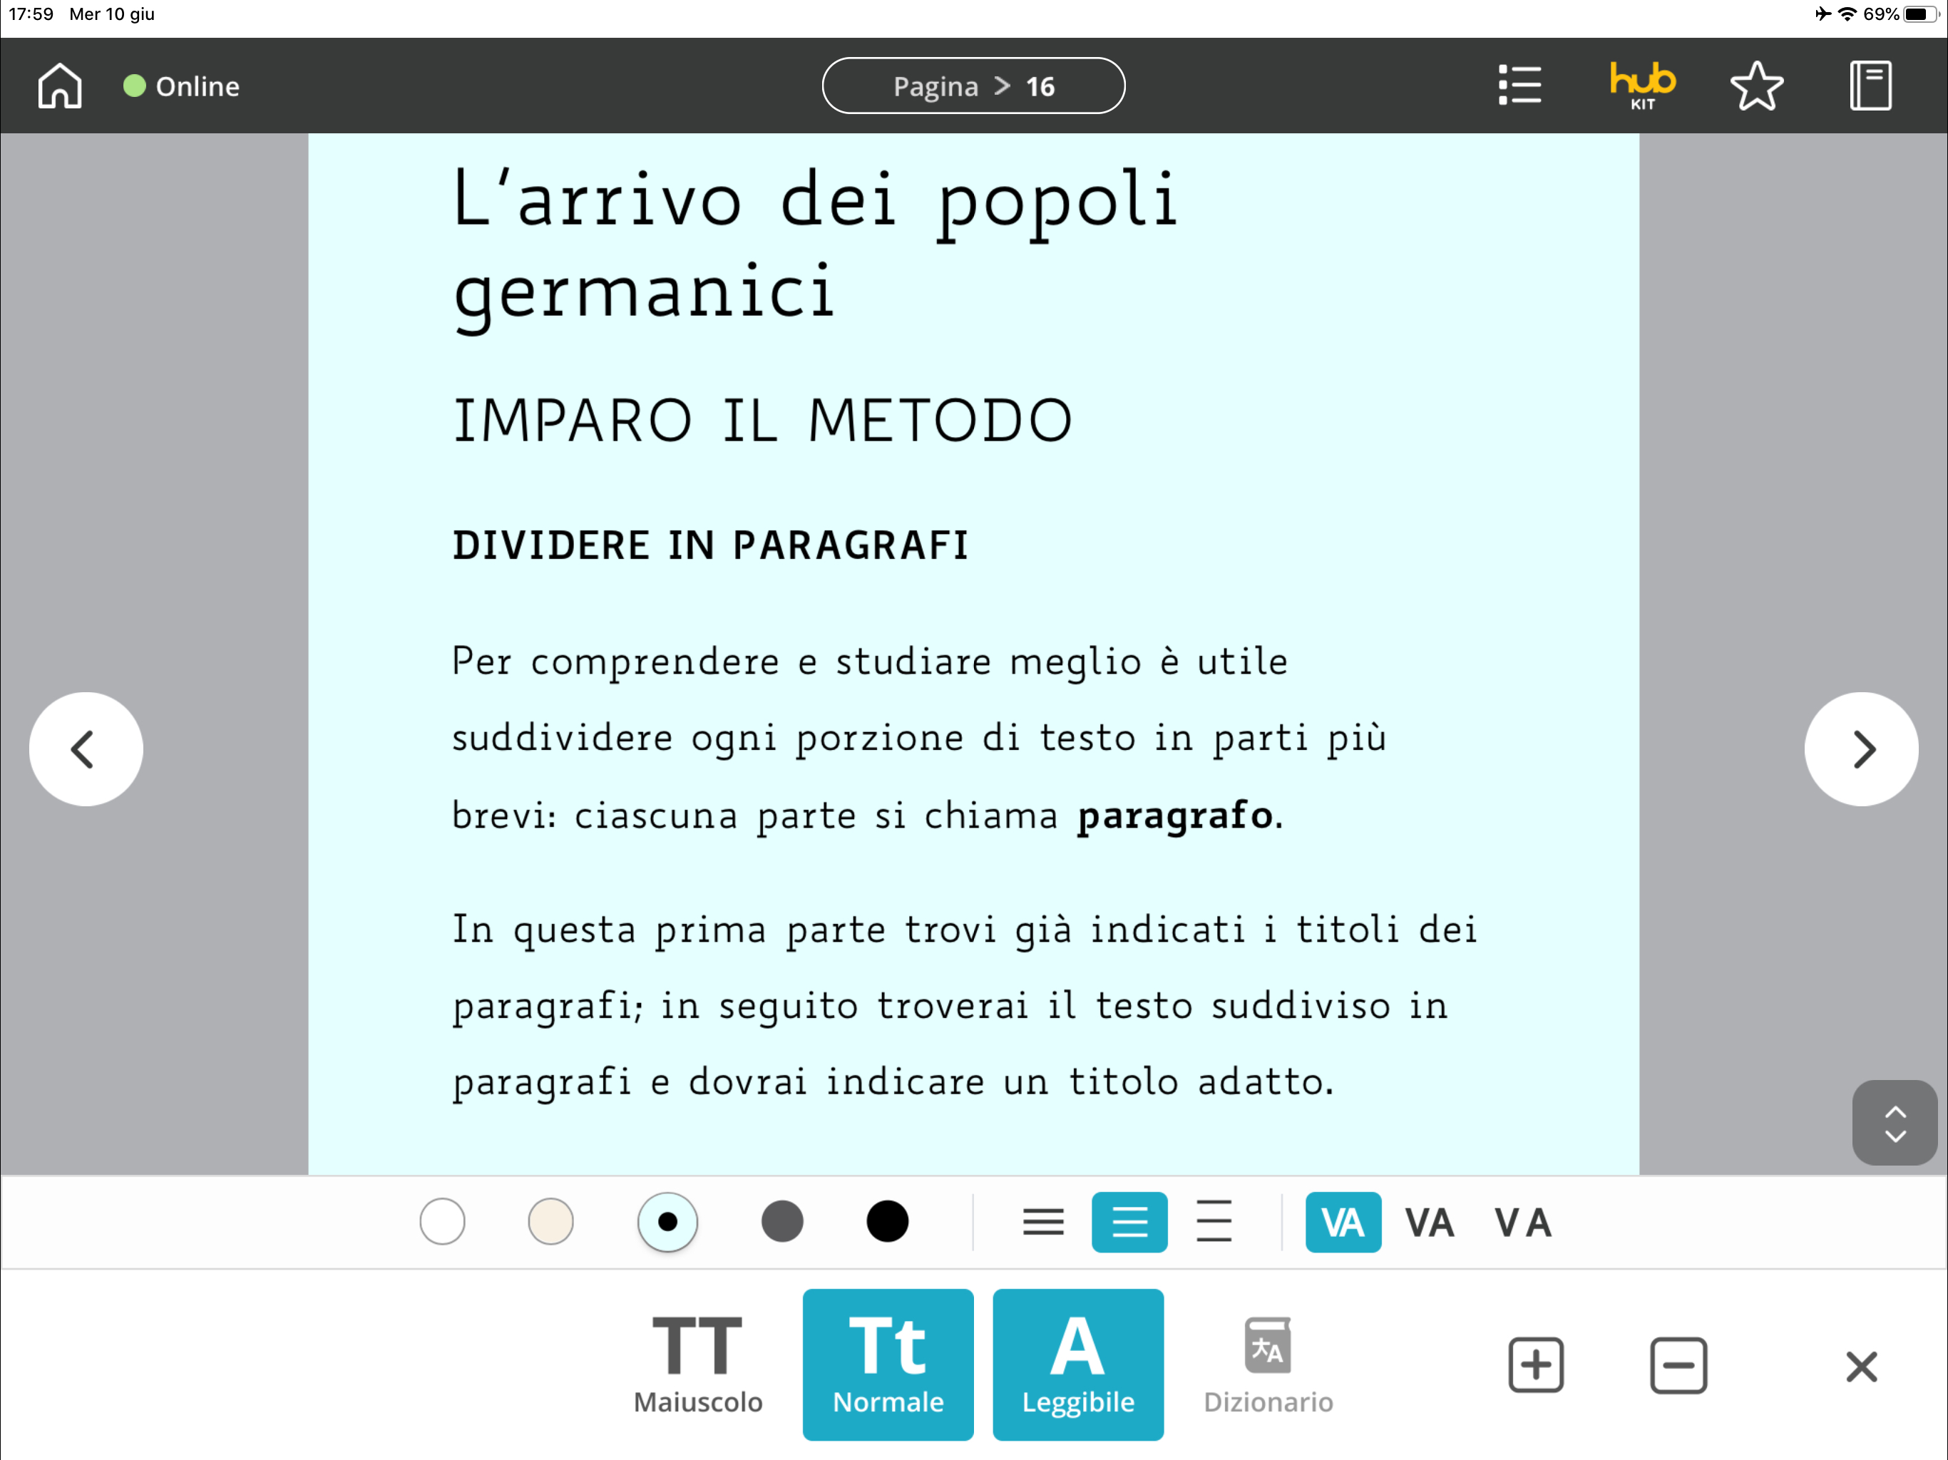1948x1460 pixels.
Task: Select the tightest line spacing option
Action: (1042, 1222)
